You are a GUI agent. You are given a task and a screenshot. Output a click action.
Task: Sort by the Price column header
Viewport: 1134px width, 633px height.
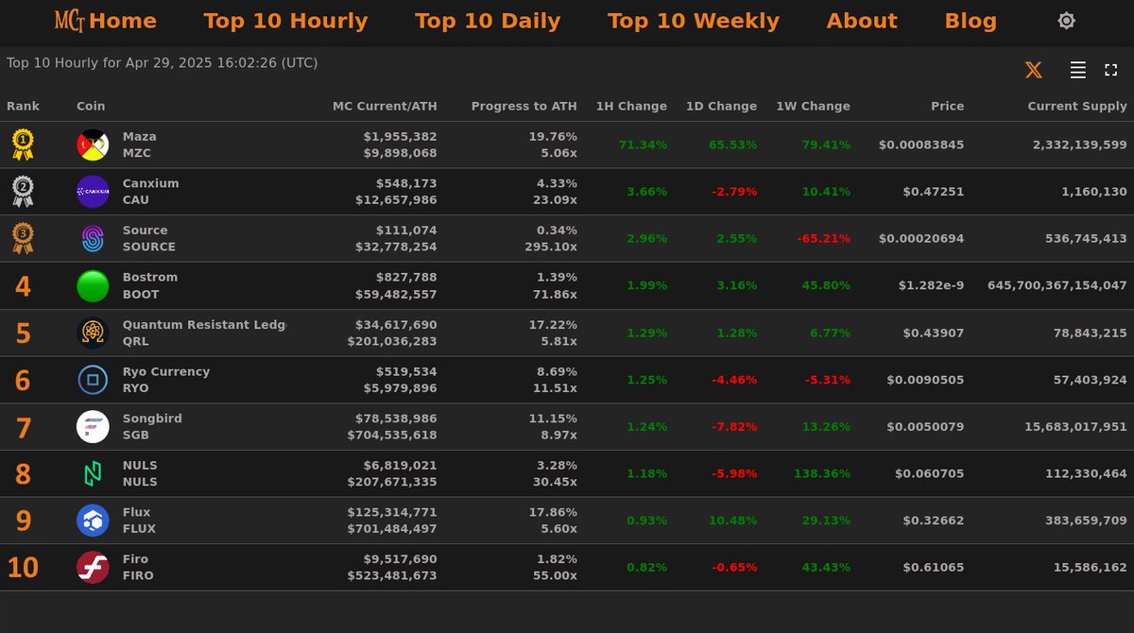coord(947,107)
